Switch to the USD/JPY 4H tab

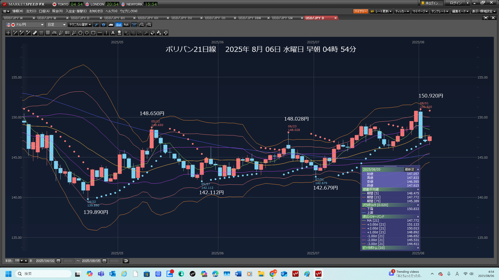coord(150,18)
